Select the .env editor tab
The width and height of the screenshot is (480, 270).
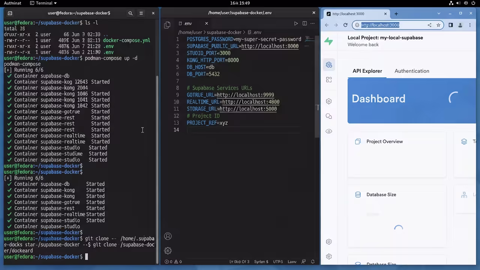click(x=193, y=24)
